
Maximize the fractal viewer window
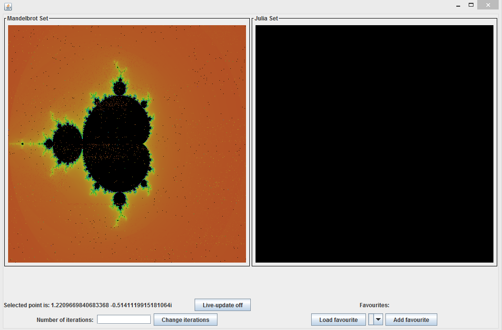(471, 5)
